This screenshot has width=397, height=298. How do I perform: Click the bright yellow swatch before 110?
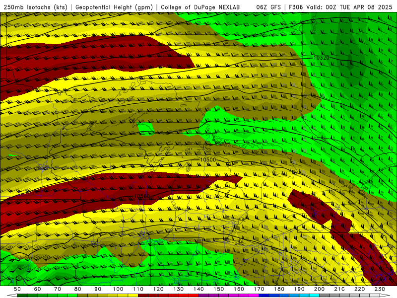(x=133, y=295)
